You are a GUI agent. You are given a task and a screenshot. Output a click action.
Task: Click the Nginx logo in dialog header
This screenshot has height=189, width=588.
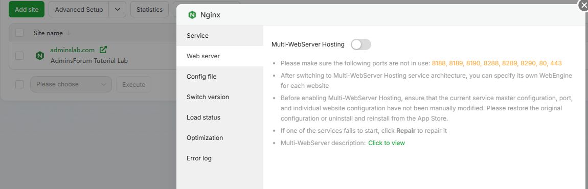[192, 15]
